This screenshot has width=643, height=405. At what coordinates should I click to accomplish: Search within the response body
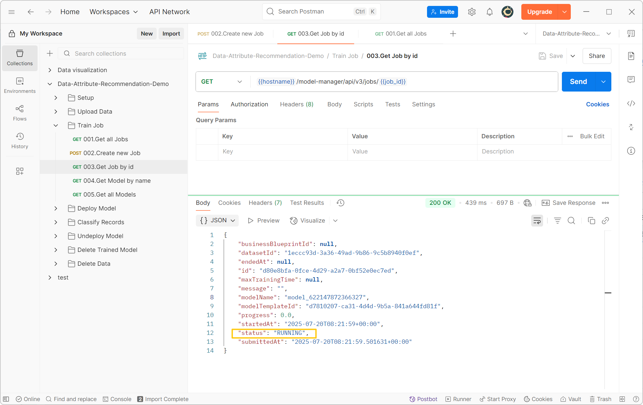coord(571,221)
